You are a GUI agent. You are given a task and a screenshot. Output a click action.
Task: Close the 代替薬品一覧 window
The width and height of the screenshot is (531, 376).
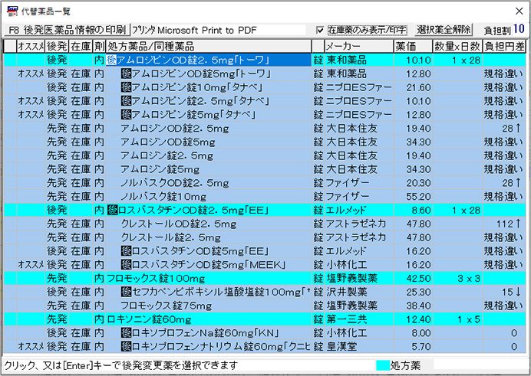coord(519,11)
